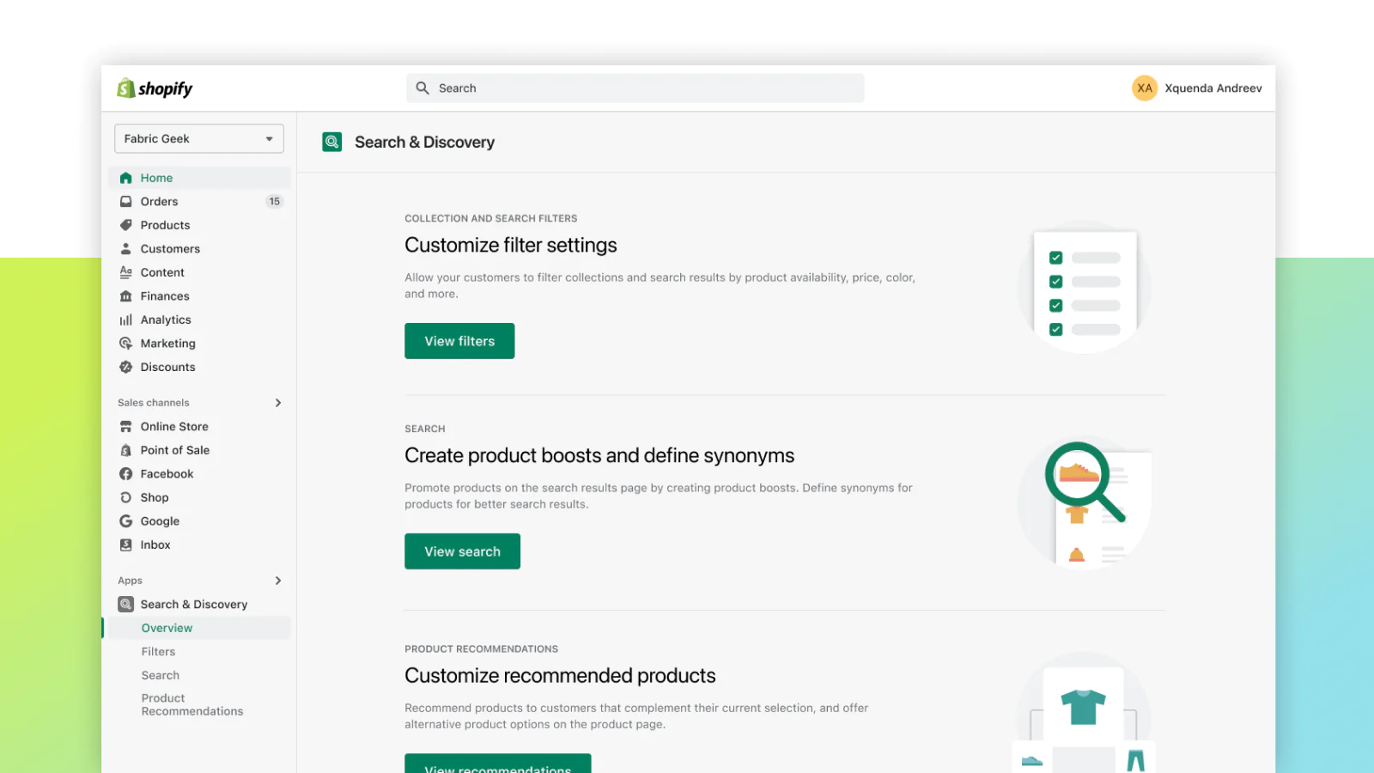Click the Customers person icon
The width and height of the screenshot is (1374, 773).
pos(126,248)
